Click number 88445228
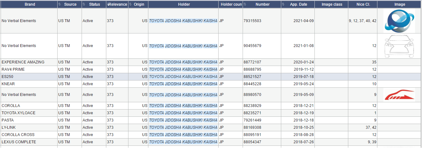Image resolution: width=422 pixels, height=148 pixels. pos(252,84)
